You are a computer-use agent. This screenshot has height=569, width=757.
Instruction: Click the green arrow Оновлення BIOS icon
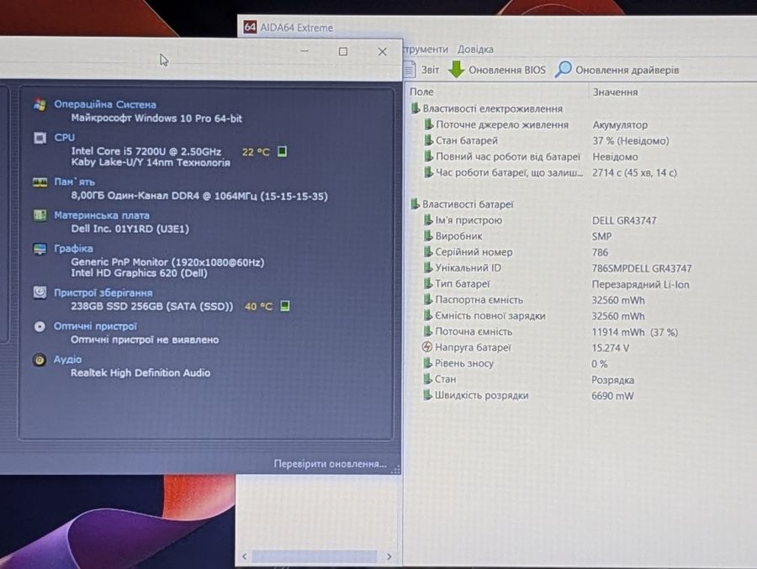[x=456, y=70]
